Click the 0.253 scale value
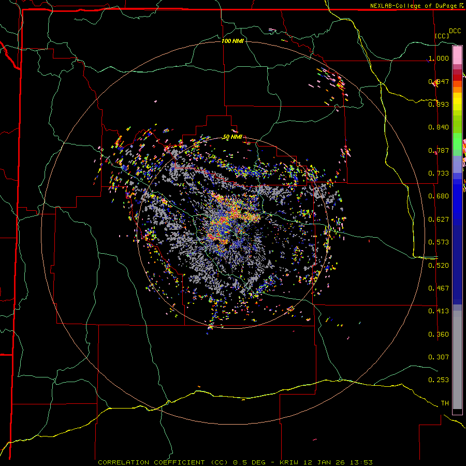Screen dimensions: 466x466 point(439,380)
